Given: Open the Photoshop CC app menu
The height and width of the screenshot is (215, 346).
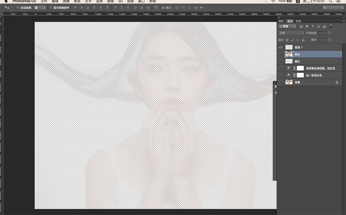Looking at the screenshot, I should [24, 1].
